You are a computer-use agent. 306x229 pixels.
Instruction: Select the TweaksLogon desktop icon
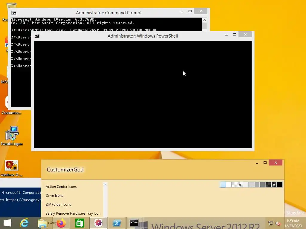12,136
